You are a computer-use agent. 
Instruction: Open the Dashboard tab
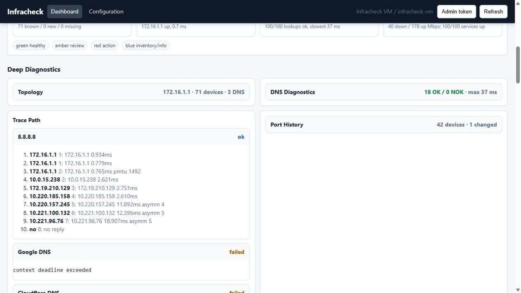tap(65, 12)
